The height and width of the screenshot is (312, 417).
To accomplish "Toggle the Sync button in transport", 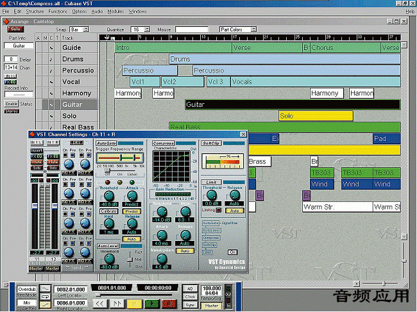I will pos(190,305).
